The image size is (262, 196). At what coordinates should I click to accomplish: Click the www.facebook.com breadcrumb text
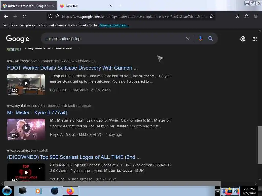coord(22,61)
